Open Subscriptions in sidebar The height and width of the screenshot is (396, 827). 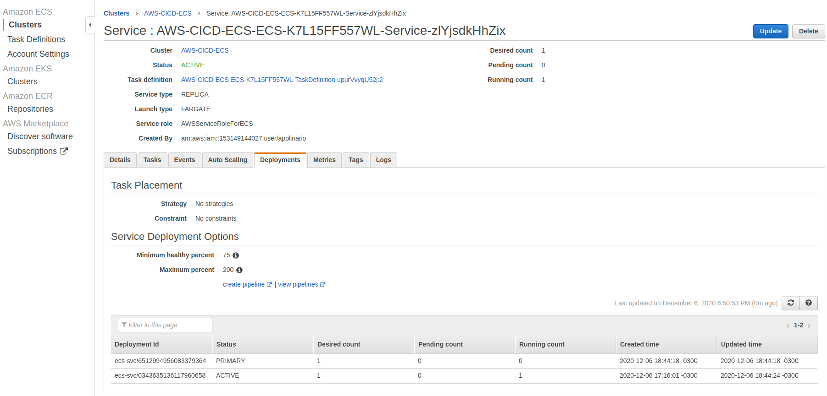coord(32,151)
